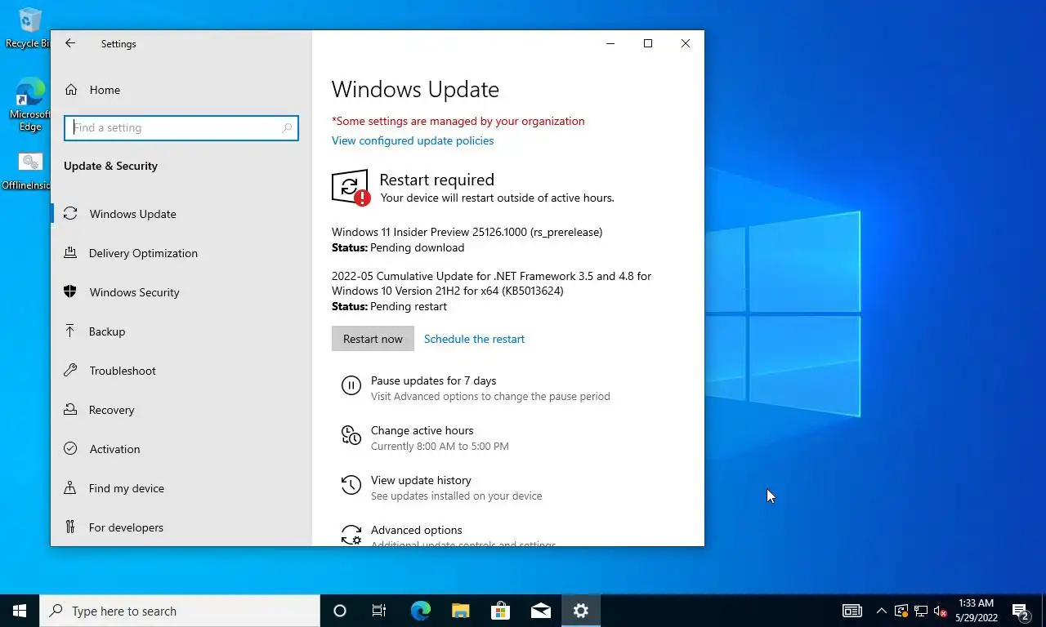Click the Home house icon
This screenshot has width=1046, height=627.
click(x=71, y=90)
